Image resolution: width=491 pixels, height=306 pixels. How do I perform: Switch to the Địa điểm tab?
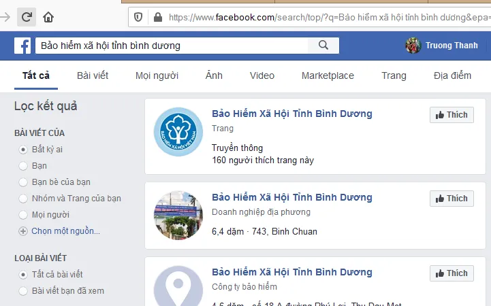point(452,75)
